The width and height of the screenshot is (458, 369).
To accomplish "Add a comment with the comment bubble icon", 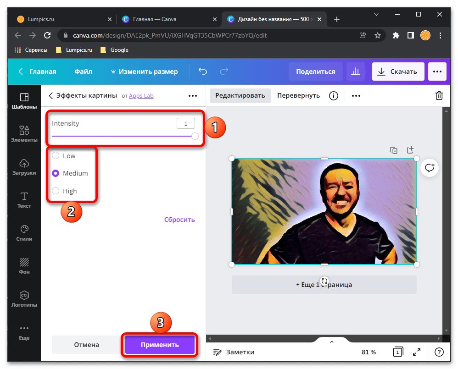I will pos(430,168).
